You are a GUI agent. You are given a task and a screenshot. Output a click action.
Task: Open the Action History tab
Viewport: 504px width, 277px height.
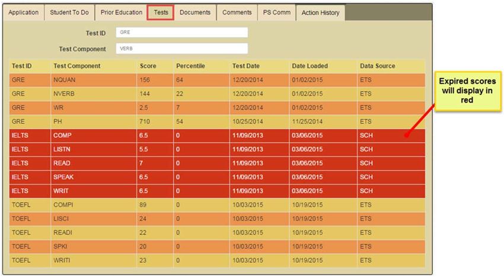[320, 13]
